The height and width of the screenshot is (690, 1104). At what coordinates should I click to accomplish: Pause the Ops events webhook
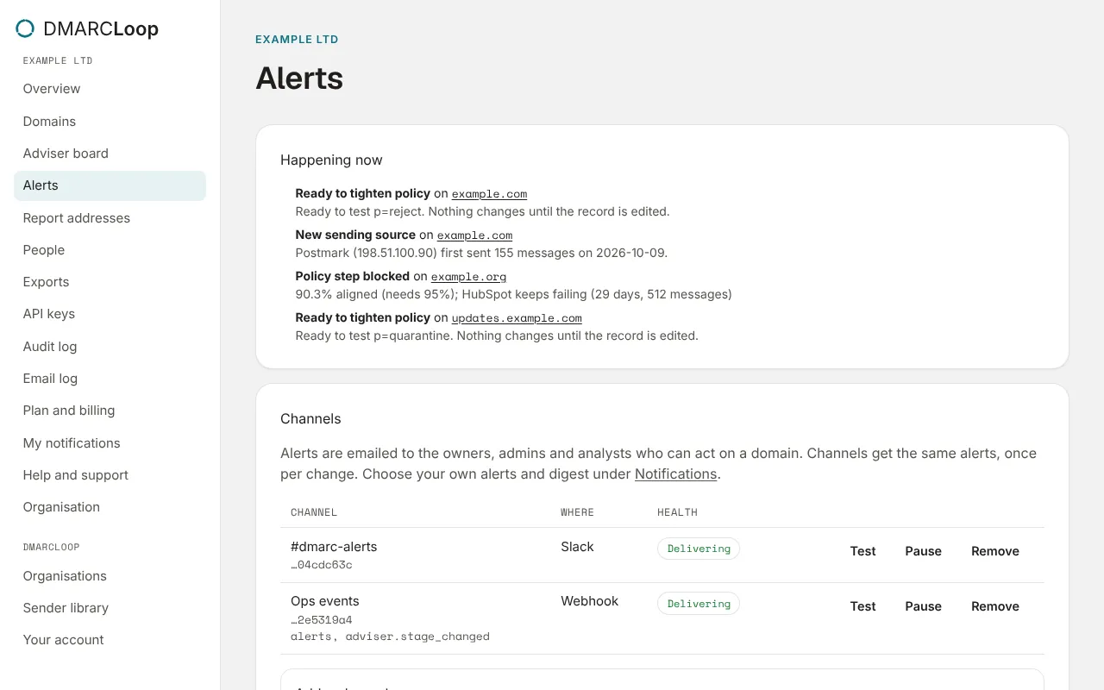pyautogui.click(x=923, y=606)
